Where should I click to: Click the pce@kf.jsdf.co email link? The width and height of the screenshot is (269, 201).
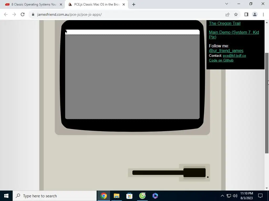[x=234, y=55]
